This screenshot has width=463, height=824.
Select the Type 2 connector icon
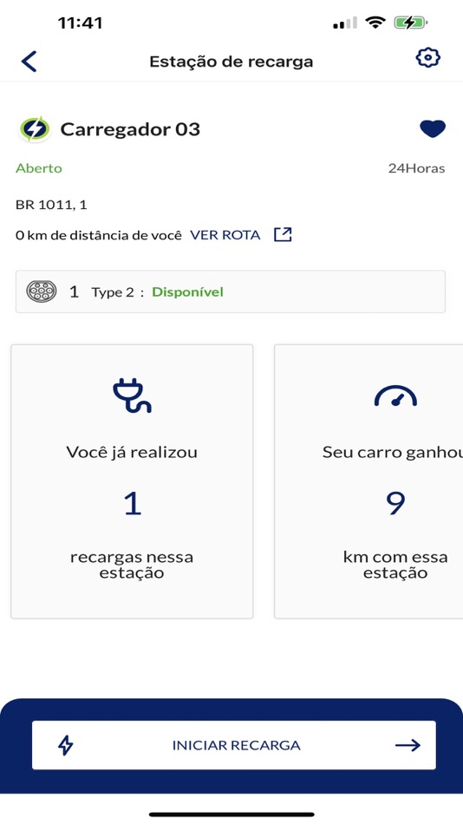pyautogui.click(x=42, y=291)
